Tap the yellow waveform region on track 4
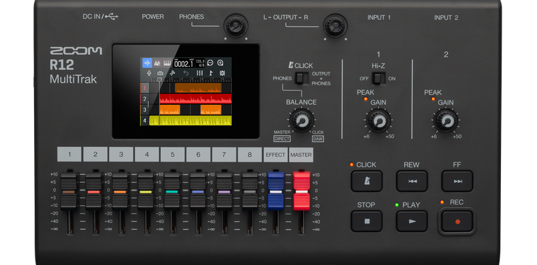The image size is (537, 265). [x=190, y=121]
